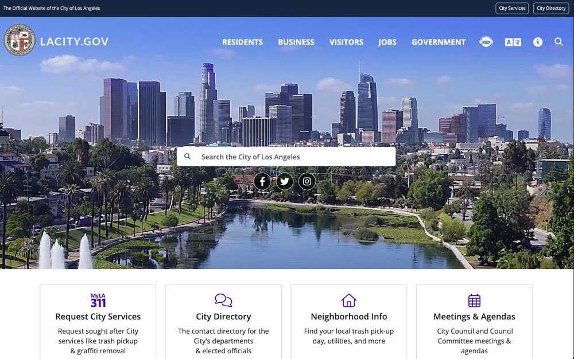574x359 pixels.
Task: Click the house Neighborhood Info icon
Action: click(x=349, y=300)
